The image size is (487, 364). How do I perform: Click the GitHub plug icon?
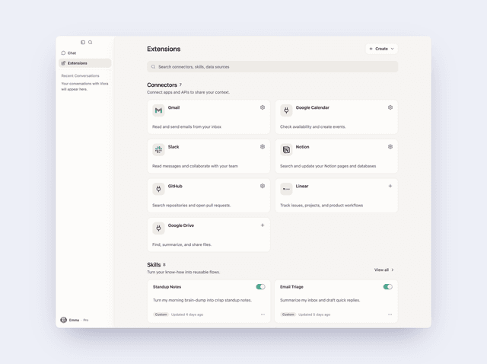tap(158, 189)
